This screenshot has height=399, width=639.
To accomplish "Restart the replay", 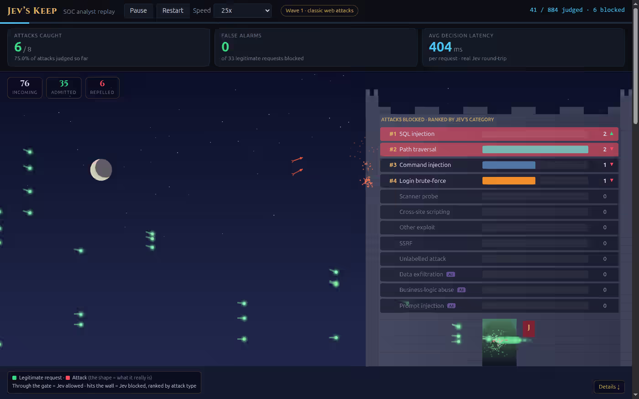I will (x=173, y=10).
